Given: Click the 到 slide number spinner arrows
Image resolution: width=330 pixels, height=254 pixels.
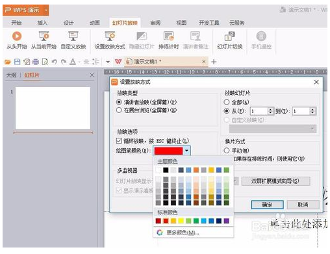Looking at the screenshot, I should (x=312, y=111).
